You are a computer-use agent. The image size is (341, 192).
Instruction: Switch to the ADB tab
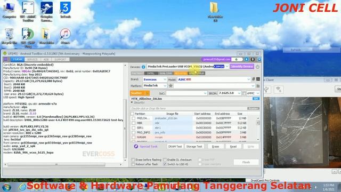pos(46,59)
